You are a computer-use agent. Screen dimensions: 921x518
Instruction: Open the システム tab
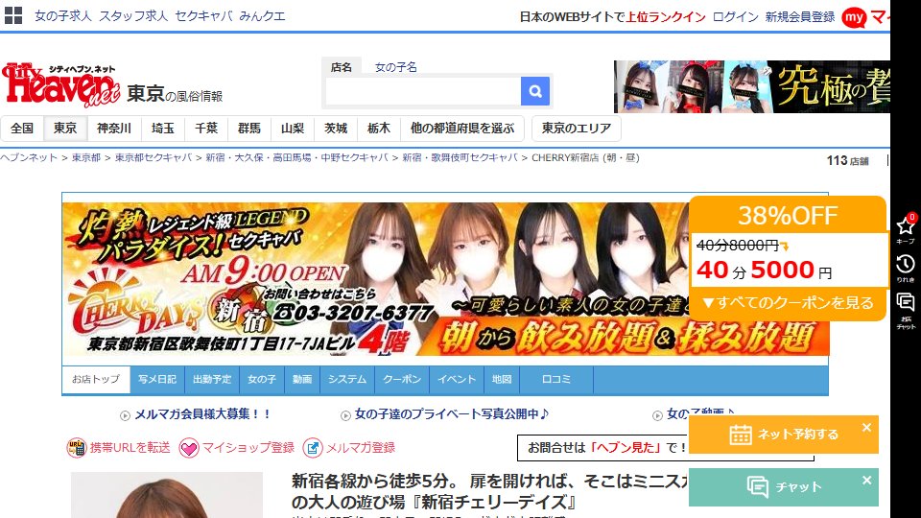tap(347, 380)
